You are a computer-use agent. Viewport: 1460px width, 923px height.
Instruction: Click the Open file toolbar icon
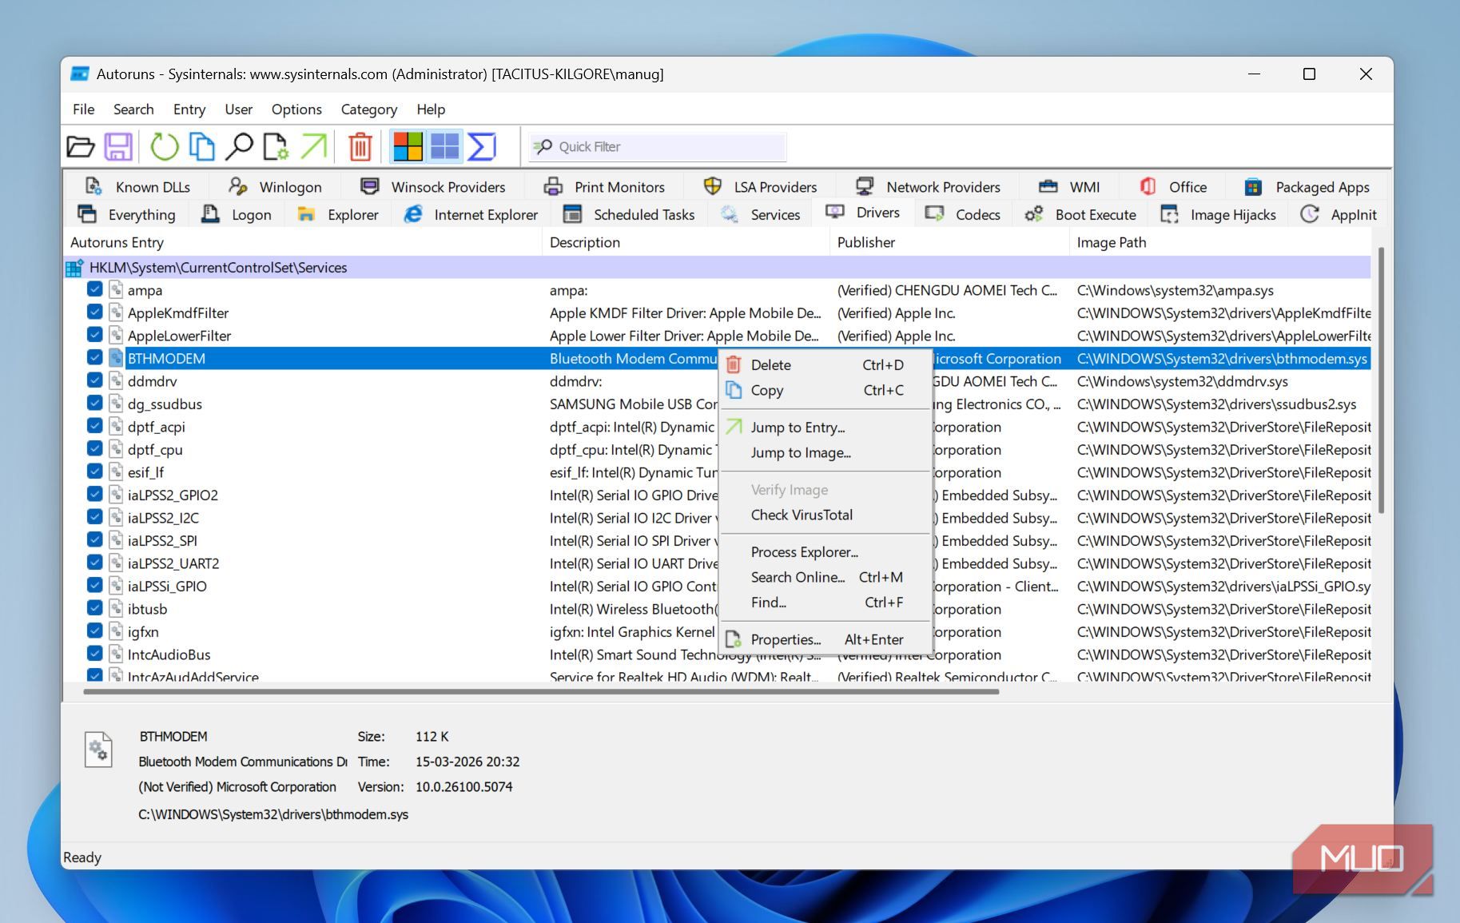[x=80, y=146]
